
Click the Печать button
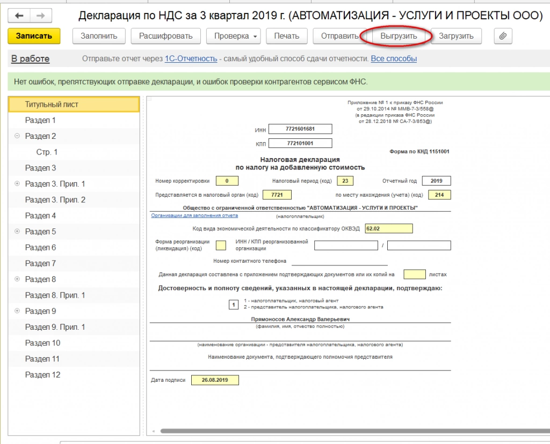(287, 36)
